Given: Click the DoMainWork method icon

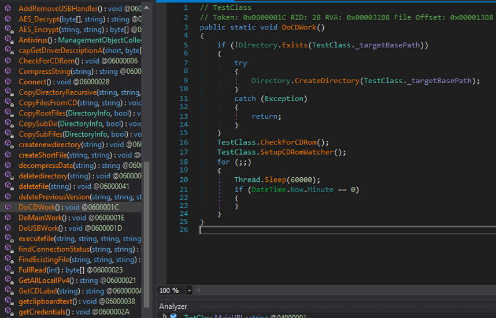Looking at the screenshot, I should (x=8, y=218).
